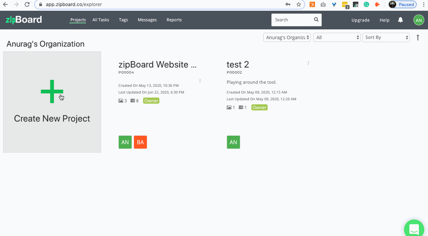Image resolution: width=428 pixels, height=236 pixels.
Task: Click the key password icon in address bar
Action: (x=288, y=5)
